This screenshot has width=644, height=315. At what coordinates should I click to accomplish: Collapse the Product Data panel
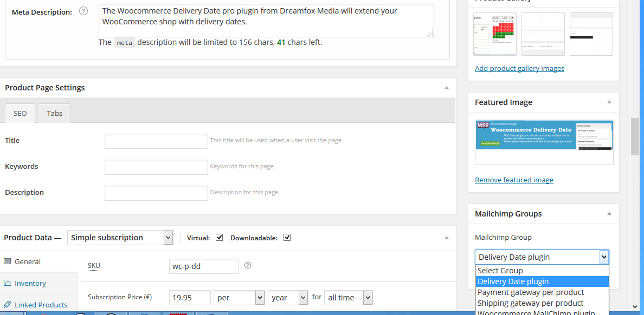point(447,238)
